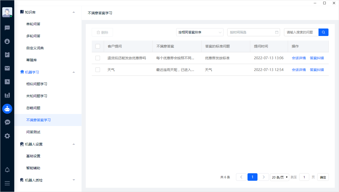The height and width of the screenshot is (192, 339).
Task: Open the mail envelope sidebar icon
Action: point(7,68)
